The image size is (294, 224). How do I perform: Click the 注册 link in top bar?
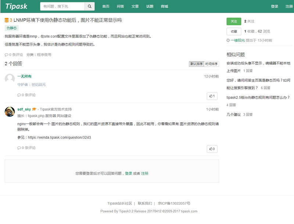pos(289,6)
